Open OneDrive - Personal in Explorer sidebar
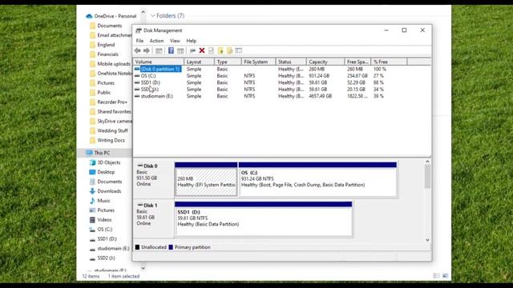Viewport: 513px width, 288px height. click(111, 16)
